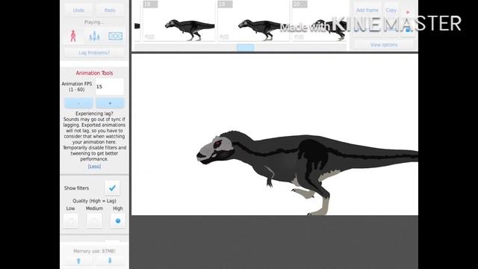Toggle the Show filters checkbox
This screenshot has height=269, width=478.
click(112, 188)
